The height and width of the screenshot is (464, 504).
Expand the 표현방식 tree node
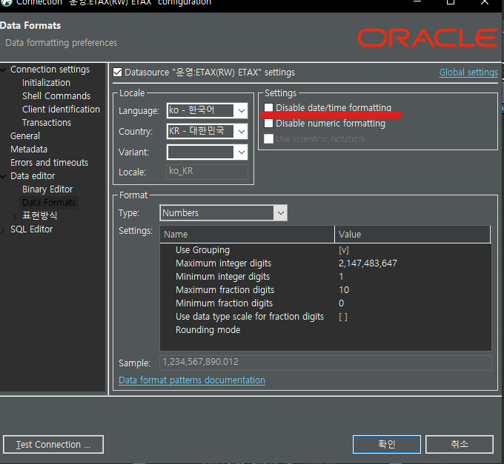click(x=15, y=217)
